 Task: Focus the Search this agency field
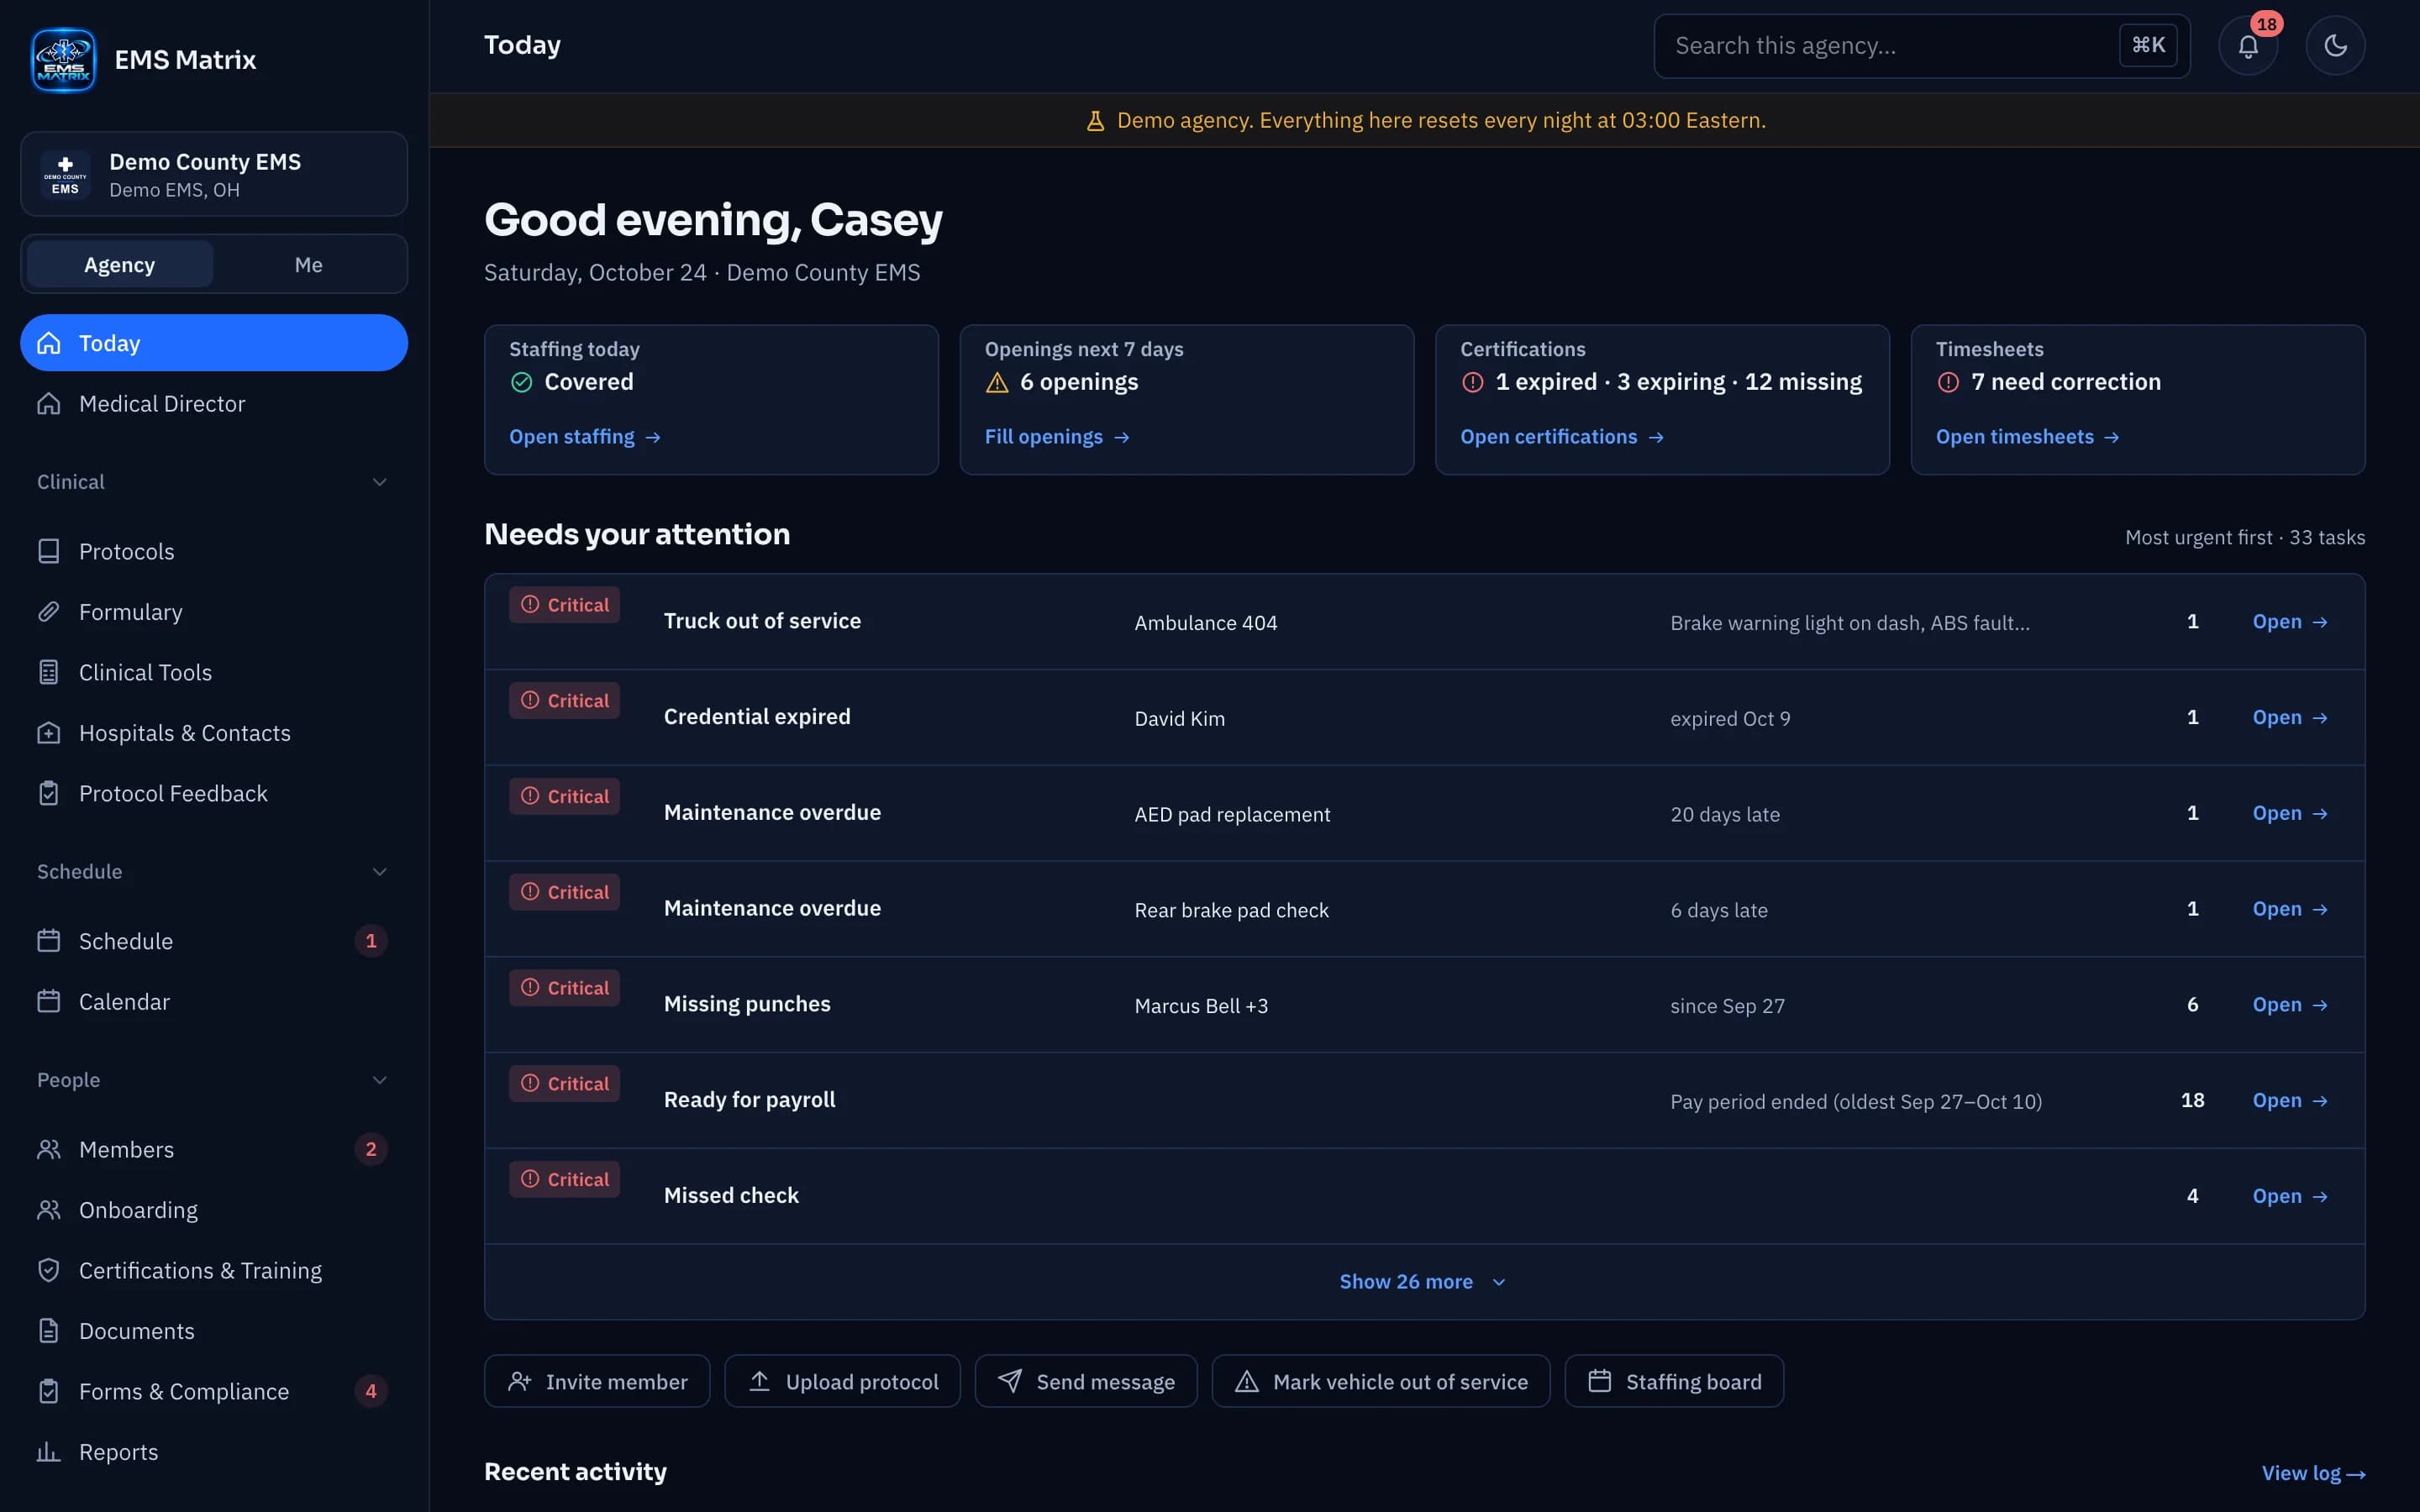(x=1921, y=46)
